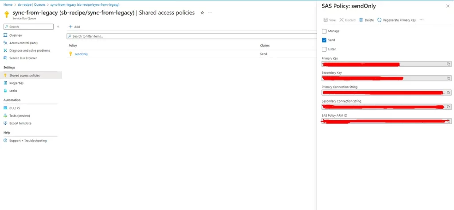454x210 pixels.
Task: Collapse the sidebar with double chevron
Action: click(x=58, y=27)
